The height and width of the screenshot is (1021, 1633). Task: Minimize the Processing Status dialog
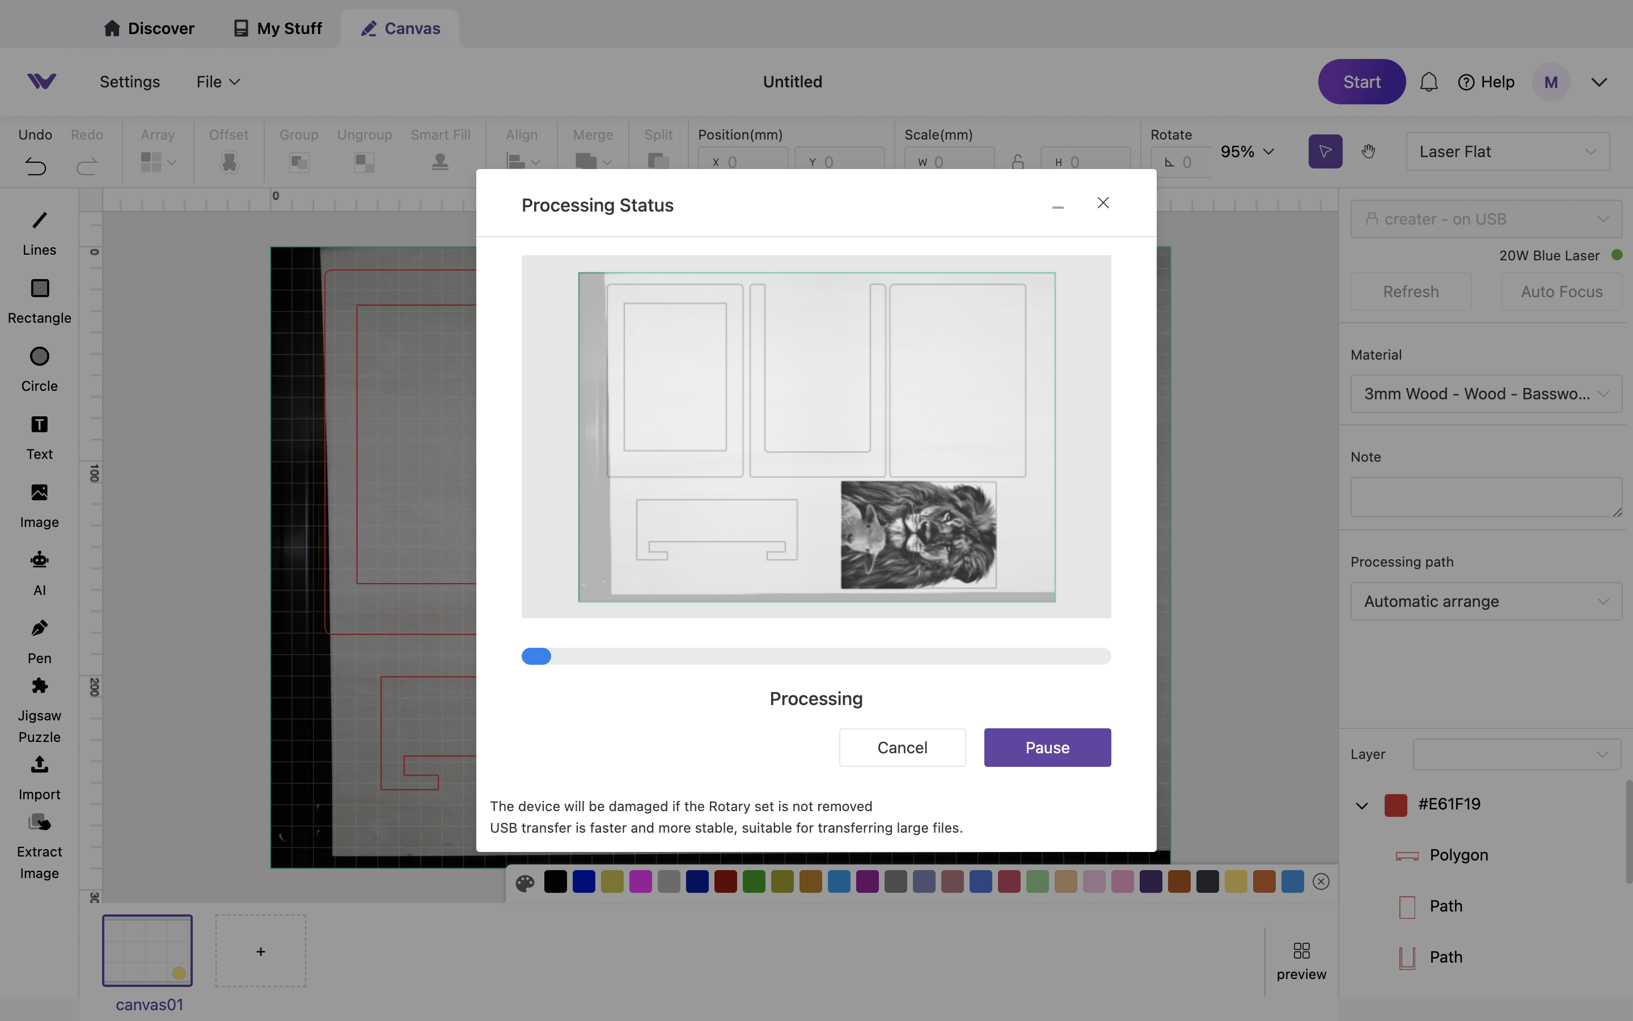click(1057, 206)
